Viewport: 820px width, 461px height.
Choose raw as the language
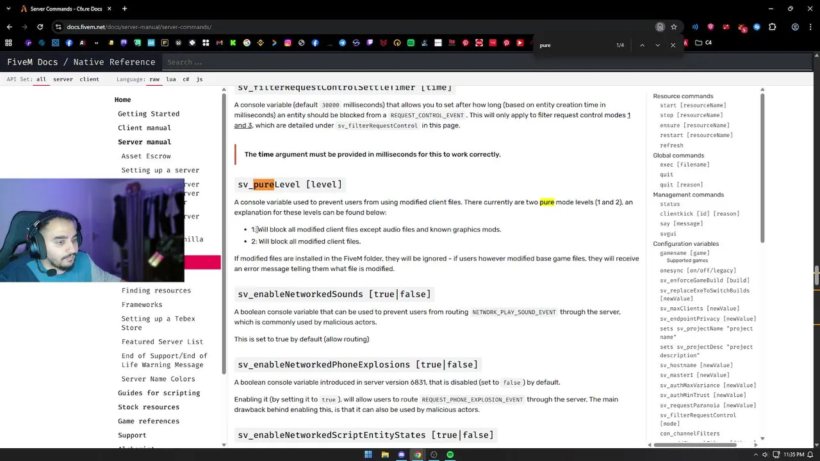(154, 79)
